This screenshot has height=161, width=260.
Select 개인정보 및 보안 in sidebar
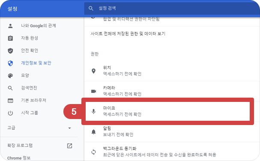click(36, 63)
